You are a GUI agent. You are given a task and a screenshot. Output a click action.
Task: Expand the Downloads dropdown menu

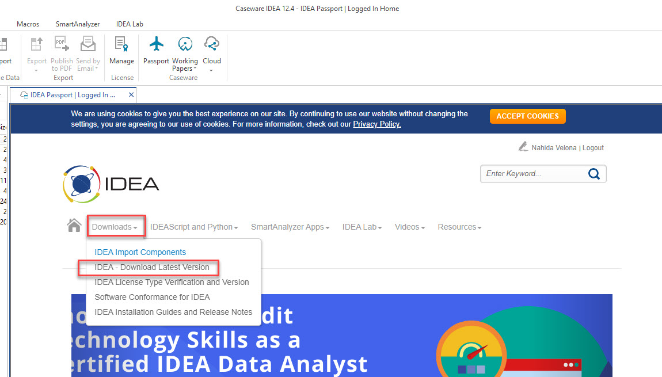tap(115, 227)
